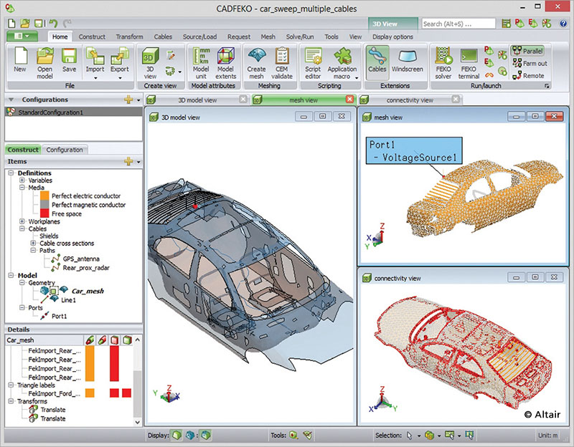
Task: Click the quick access save icon
Action: pos(39,24)
